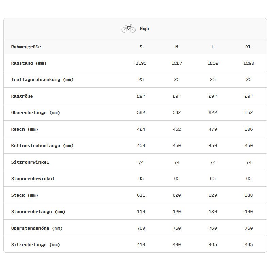Click the Rahmengröße row header
The image size is (270, 270).
pyautogui.click(x=26, y=47)
